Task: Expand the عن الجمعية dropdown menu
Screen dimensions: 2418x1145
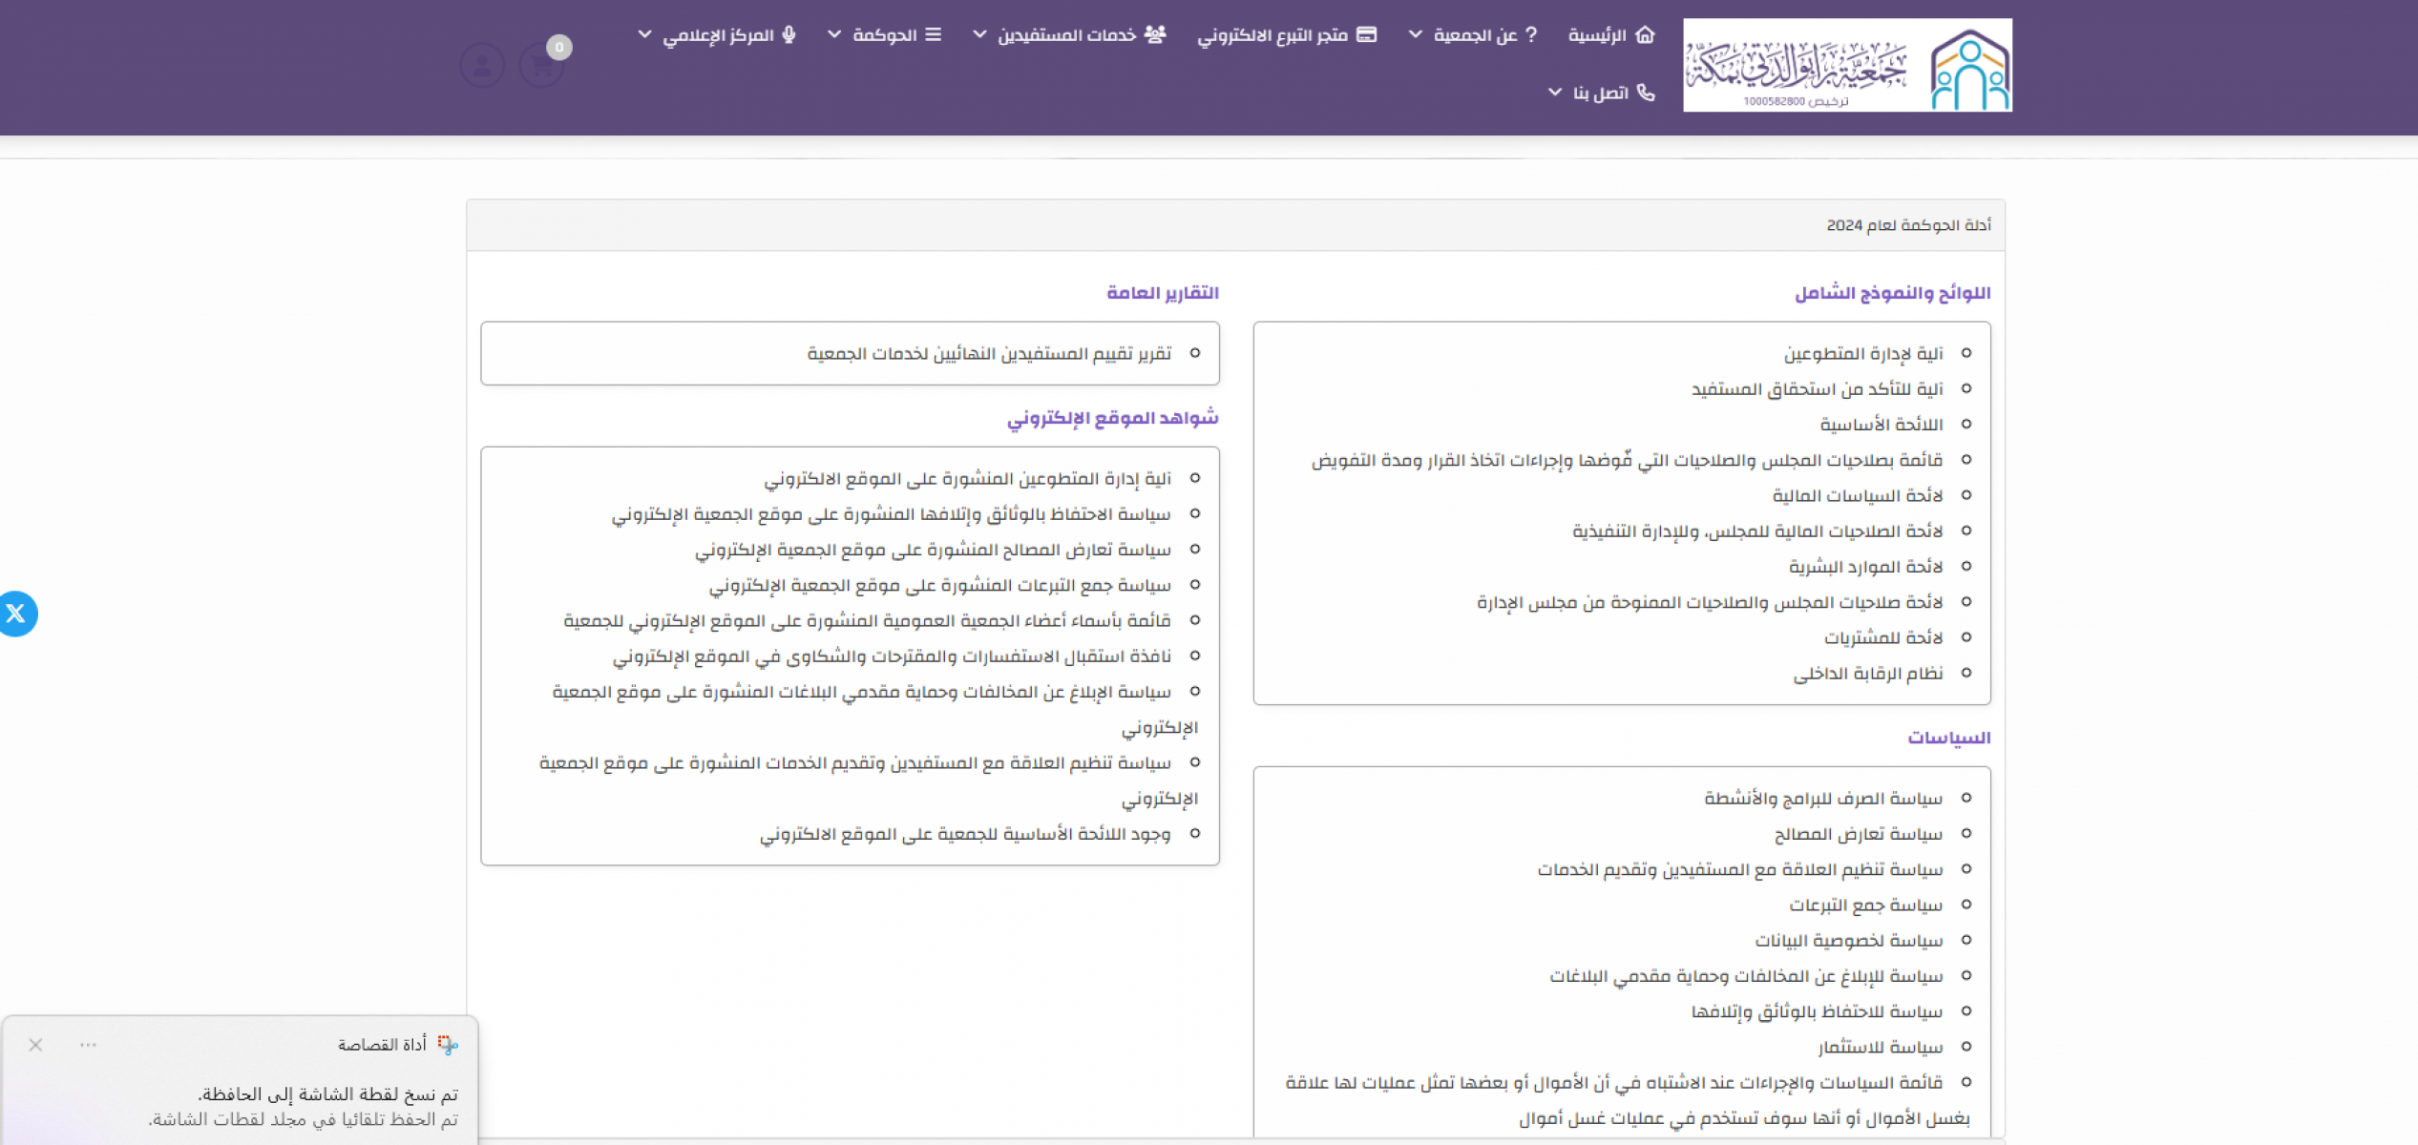Action: point(1416,35)
